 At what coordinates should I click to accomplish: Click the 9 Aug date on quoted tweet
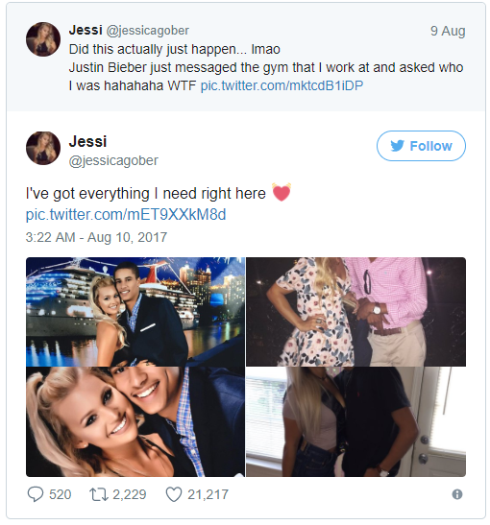448,31
